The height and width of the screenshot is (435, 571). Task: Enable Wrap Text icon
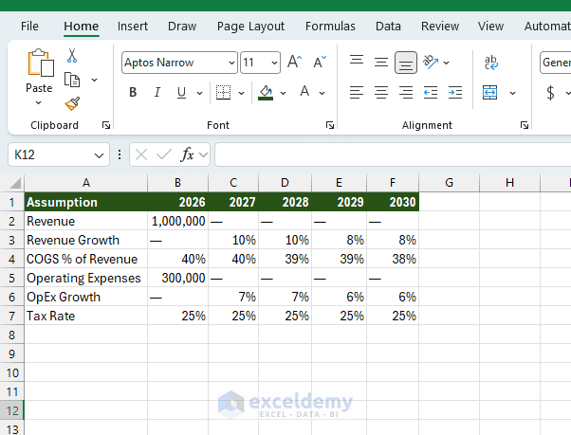[x=490, y=63]
